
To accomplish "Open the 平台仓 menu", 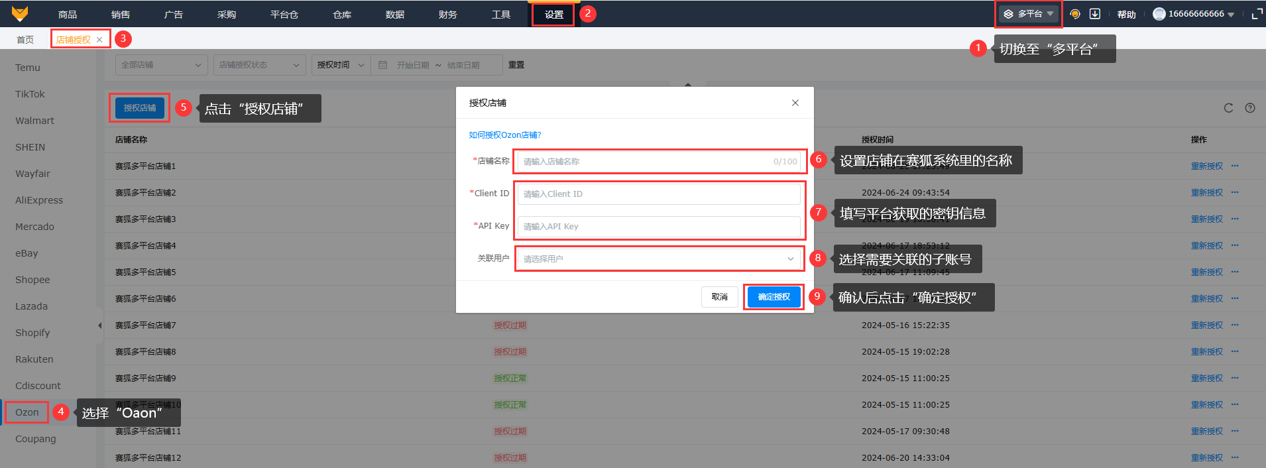I will click(284, 14).
